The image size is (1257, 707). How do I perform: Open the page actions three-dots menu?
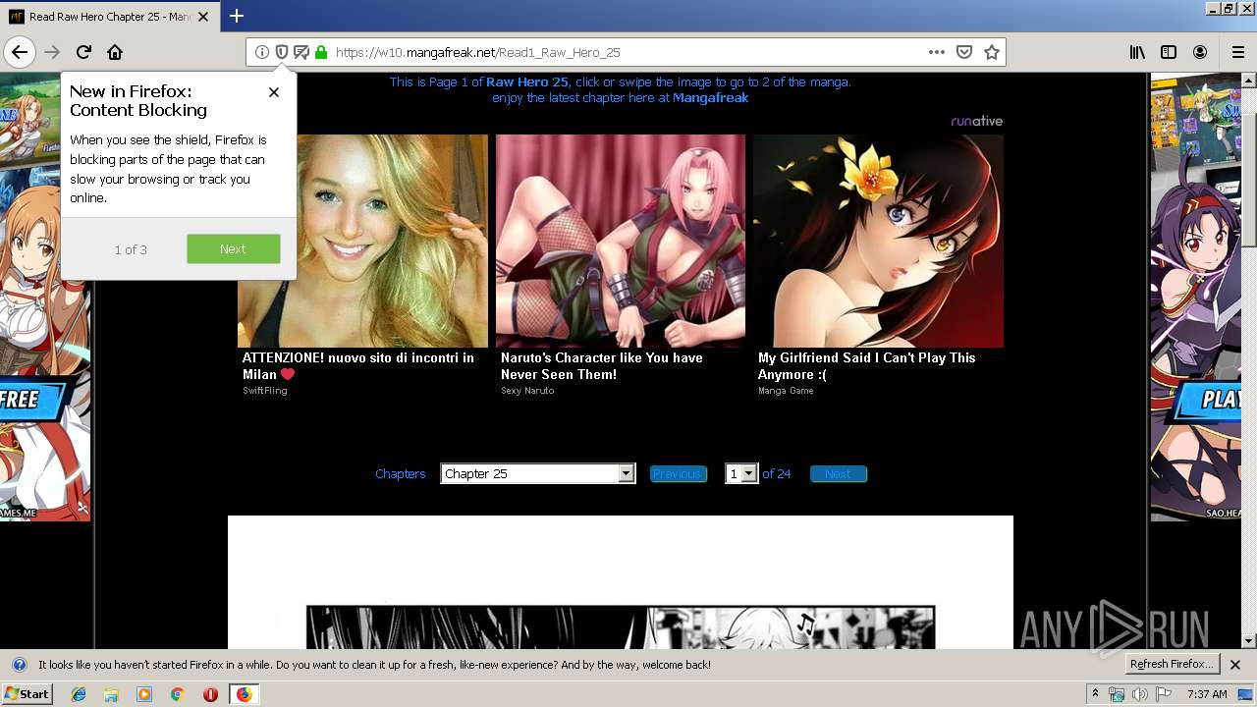[937, 52]
